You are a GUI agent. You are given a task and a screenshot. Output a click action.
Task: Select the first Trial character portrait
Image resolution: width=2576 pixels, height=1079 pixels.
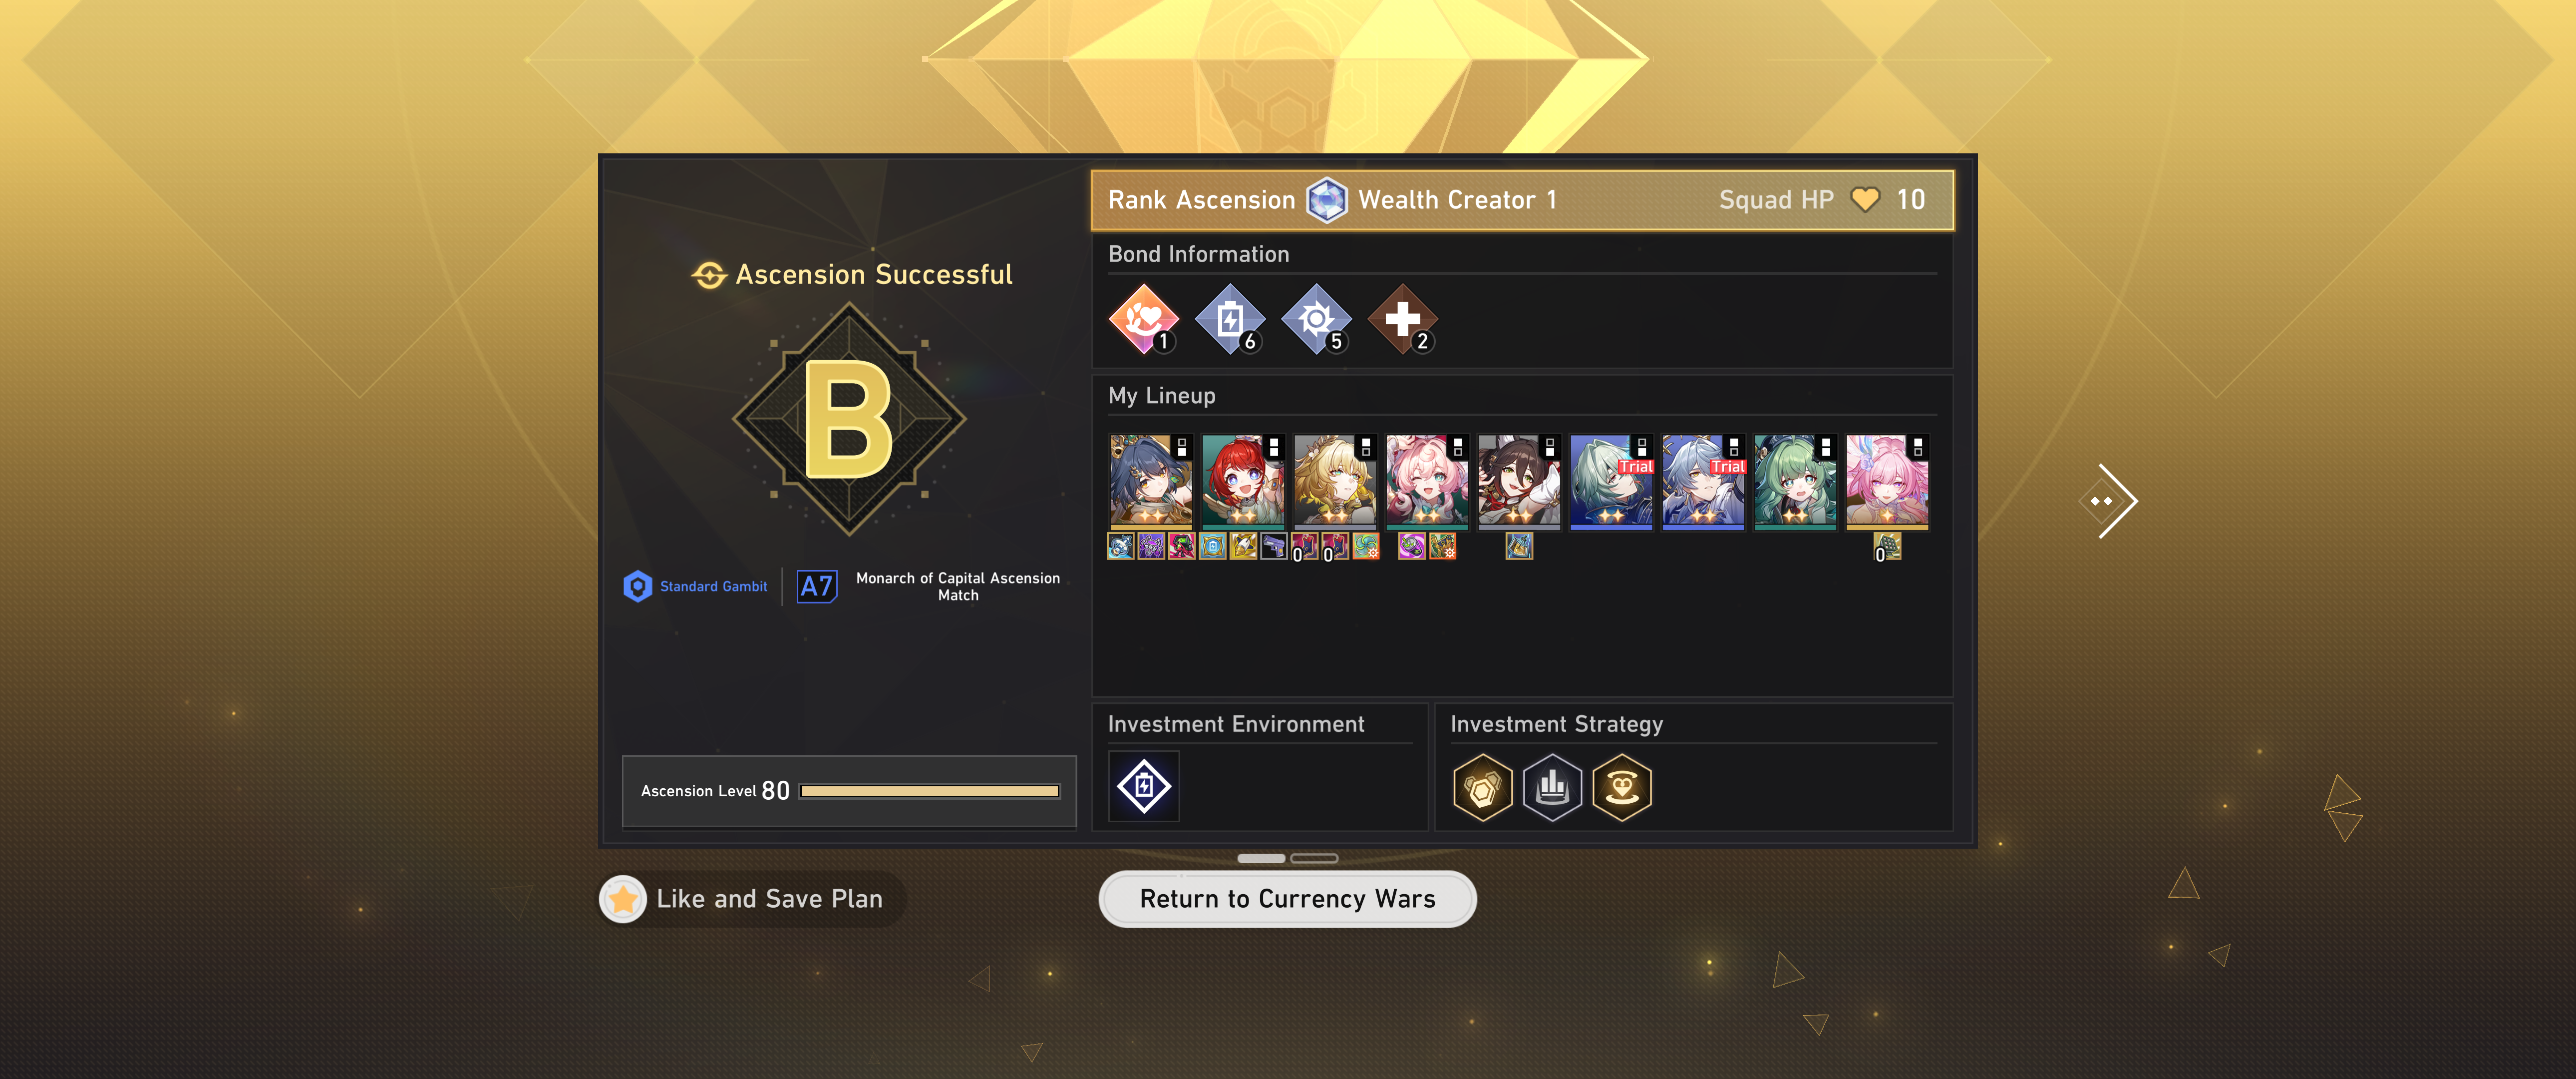1611,482
